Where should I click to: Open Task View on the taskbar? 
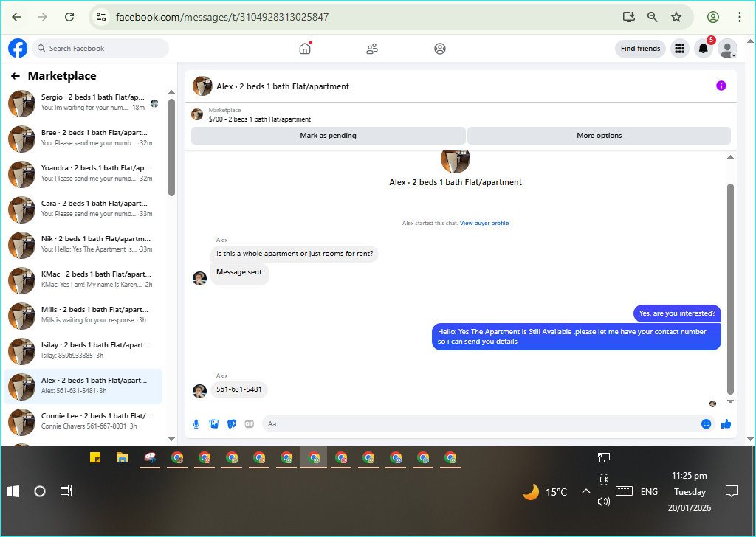coord(66,491)
